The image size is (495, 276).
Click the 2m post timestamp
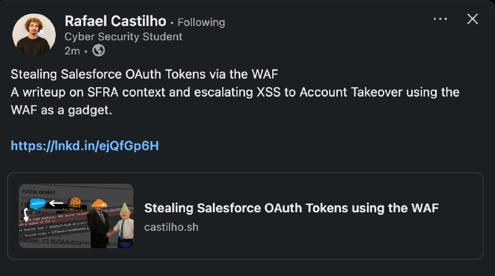pos(72,51)
